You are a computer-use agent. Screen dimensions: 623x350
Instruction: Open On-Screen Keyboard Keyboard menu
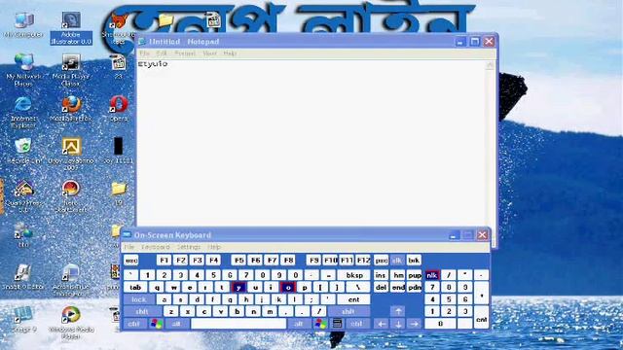[x=156, y=247]
